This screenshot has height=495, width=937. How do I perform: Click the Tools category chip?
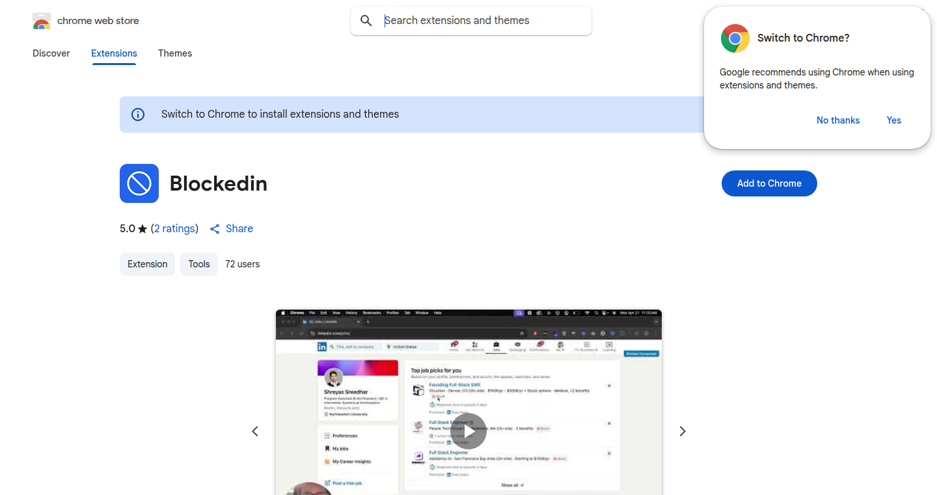(199, 264)
